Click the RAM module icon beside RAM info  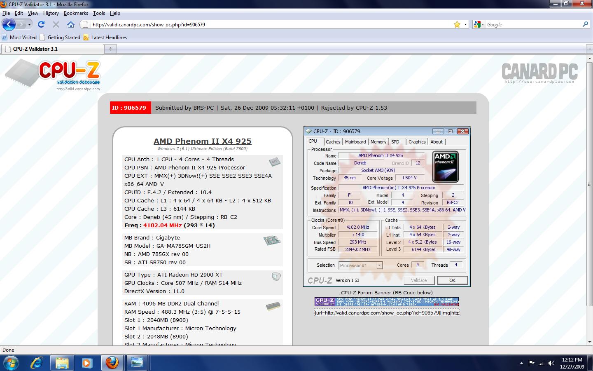273,306
